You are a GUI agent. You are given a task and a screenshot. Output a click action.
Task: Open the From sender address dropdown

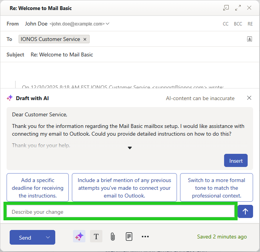coord(108,24)
